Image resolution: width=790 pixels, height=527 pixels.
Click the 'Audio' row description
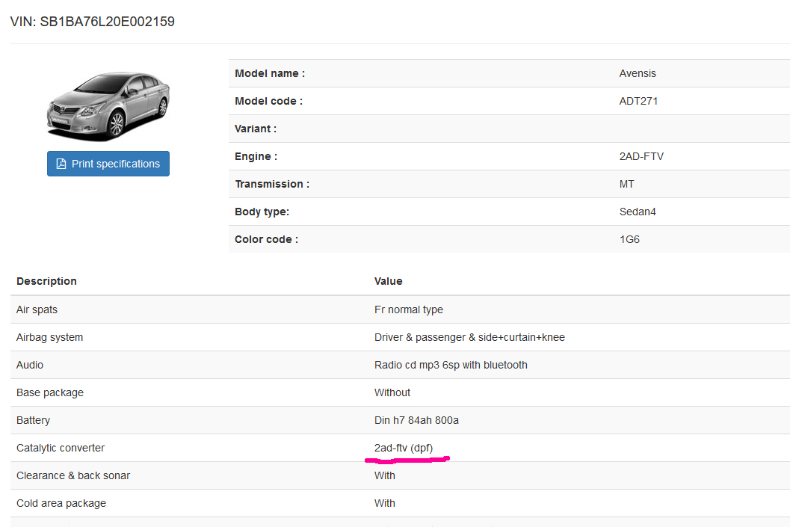tap(30, 366)
